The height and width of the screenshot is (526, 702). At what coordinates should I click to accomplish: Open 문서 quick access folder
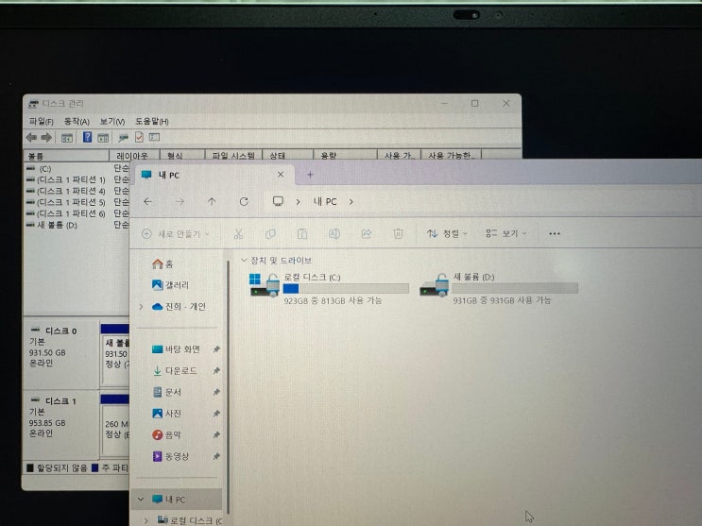click(167, 393)
